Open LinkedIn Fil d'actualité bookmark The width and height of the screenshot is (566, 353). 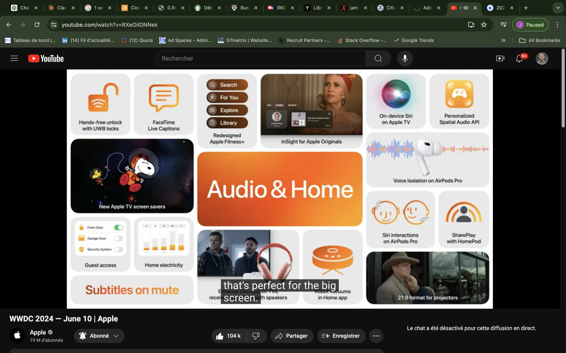88,40
